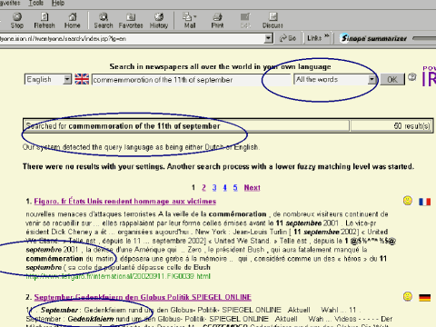The width and height of the screenshot is (436, 327).
Task: Go to results page 2
Action: (x=203, y=188)
